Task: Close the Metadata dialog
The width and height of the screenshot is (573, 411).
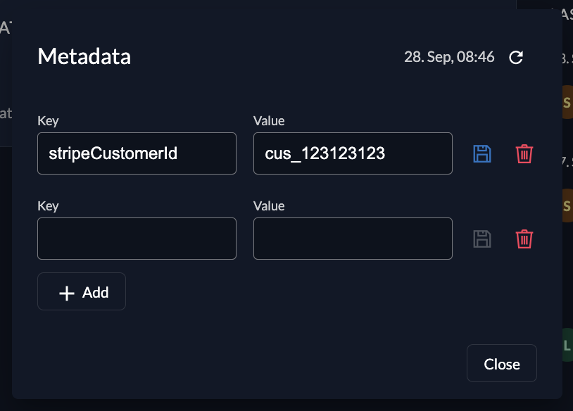Action: pyautogui.click(x=501, y=364)
